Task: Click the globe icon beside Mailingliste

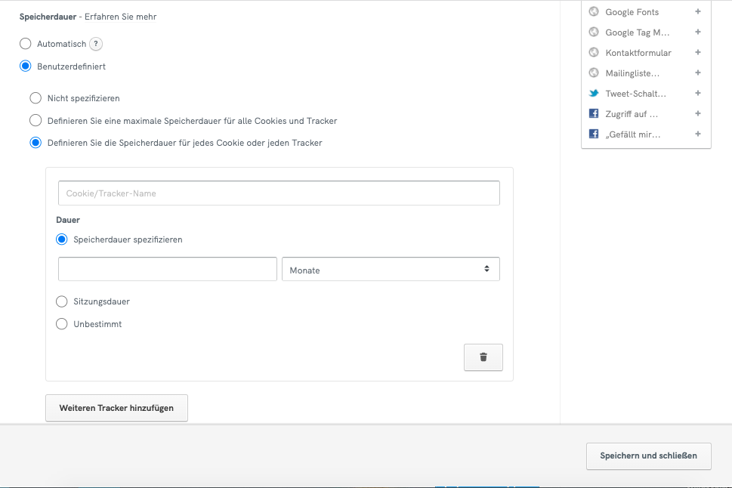Action: (x=594, y=73)
